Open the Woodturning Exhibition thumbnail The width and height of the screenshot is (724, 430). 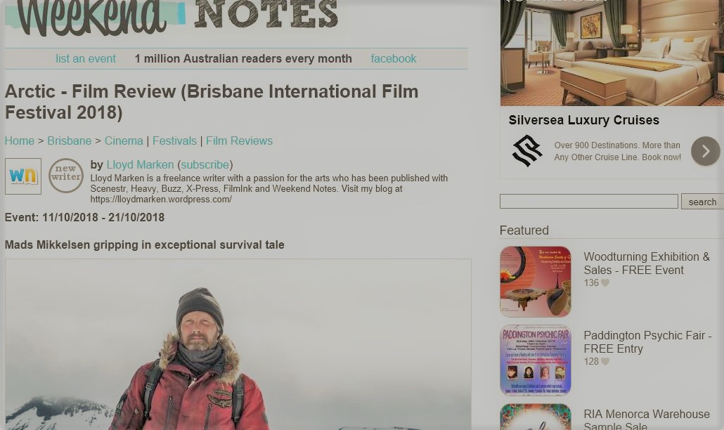(536, 282)
